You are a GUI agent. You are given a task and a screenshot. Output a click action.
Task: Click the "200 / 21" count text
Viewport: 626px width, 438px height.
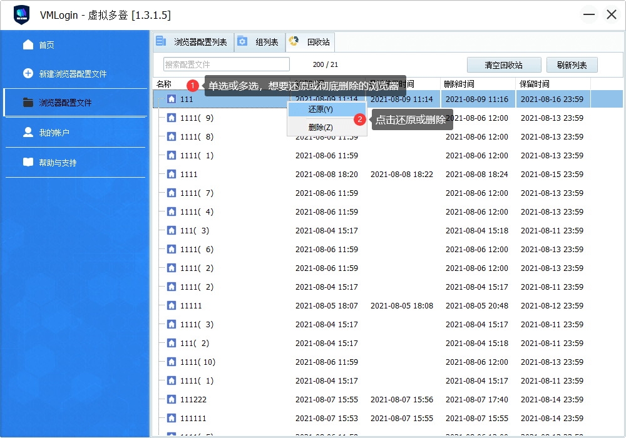coord(326,64)
